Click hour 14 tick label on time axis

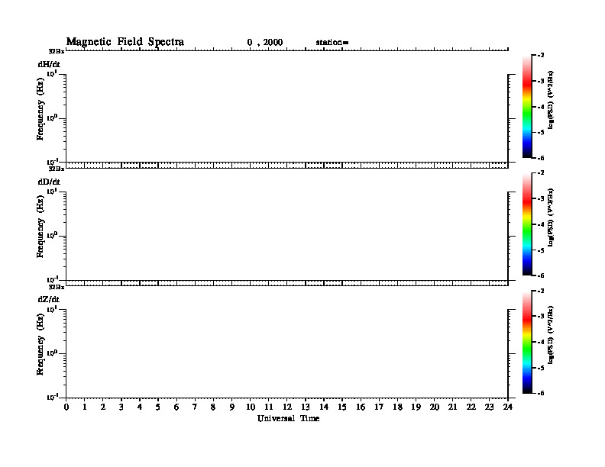pyautogui.click(x=324, y=407)
